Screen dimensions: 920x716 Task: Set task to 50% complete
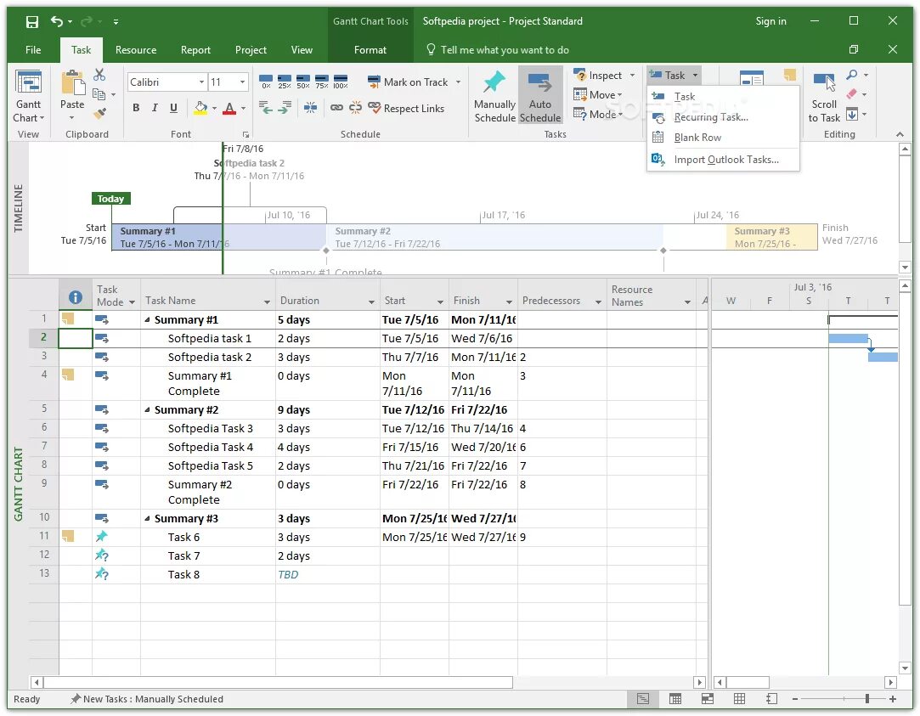pyautogui.click(x=303, y=82)
